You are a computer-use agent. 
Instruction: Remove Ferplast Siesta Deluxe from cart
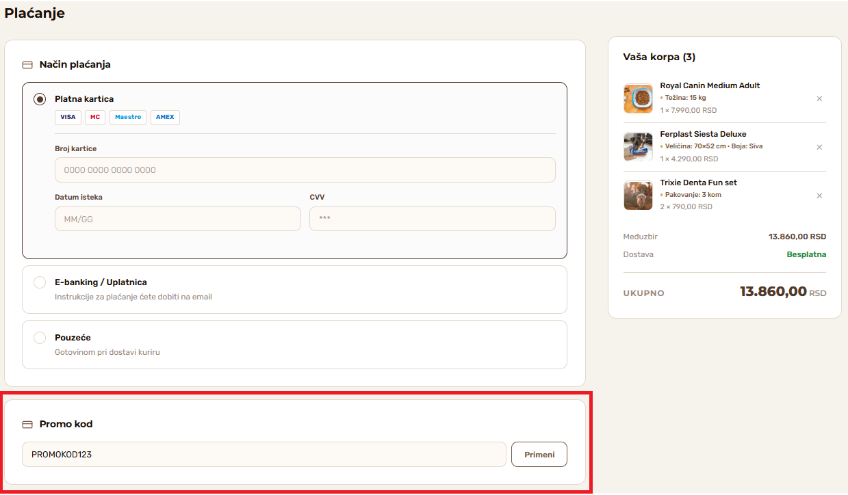[x=819, y=147]
